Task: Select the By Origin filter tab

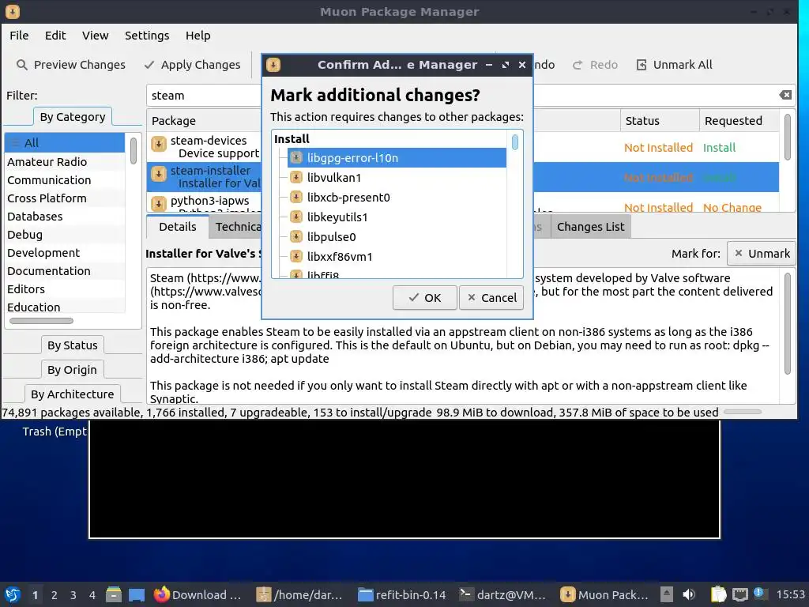Action: pos(72,370)
